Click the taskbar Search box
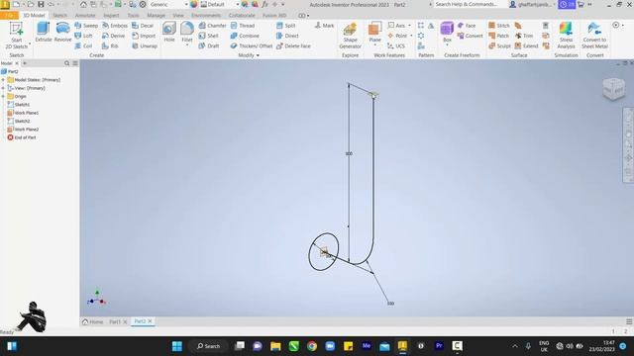The image size is (634, 356). pyautogui.click(x=209, y=346)
